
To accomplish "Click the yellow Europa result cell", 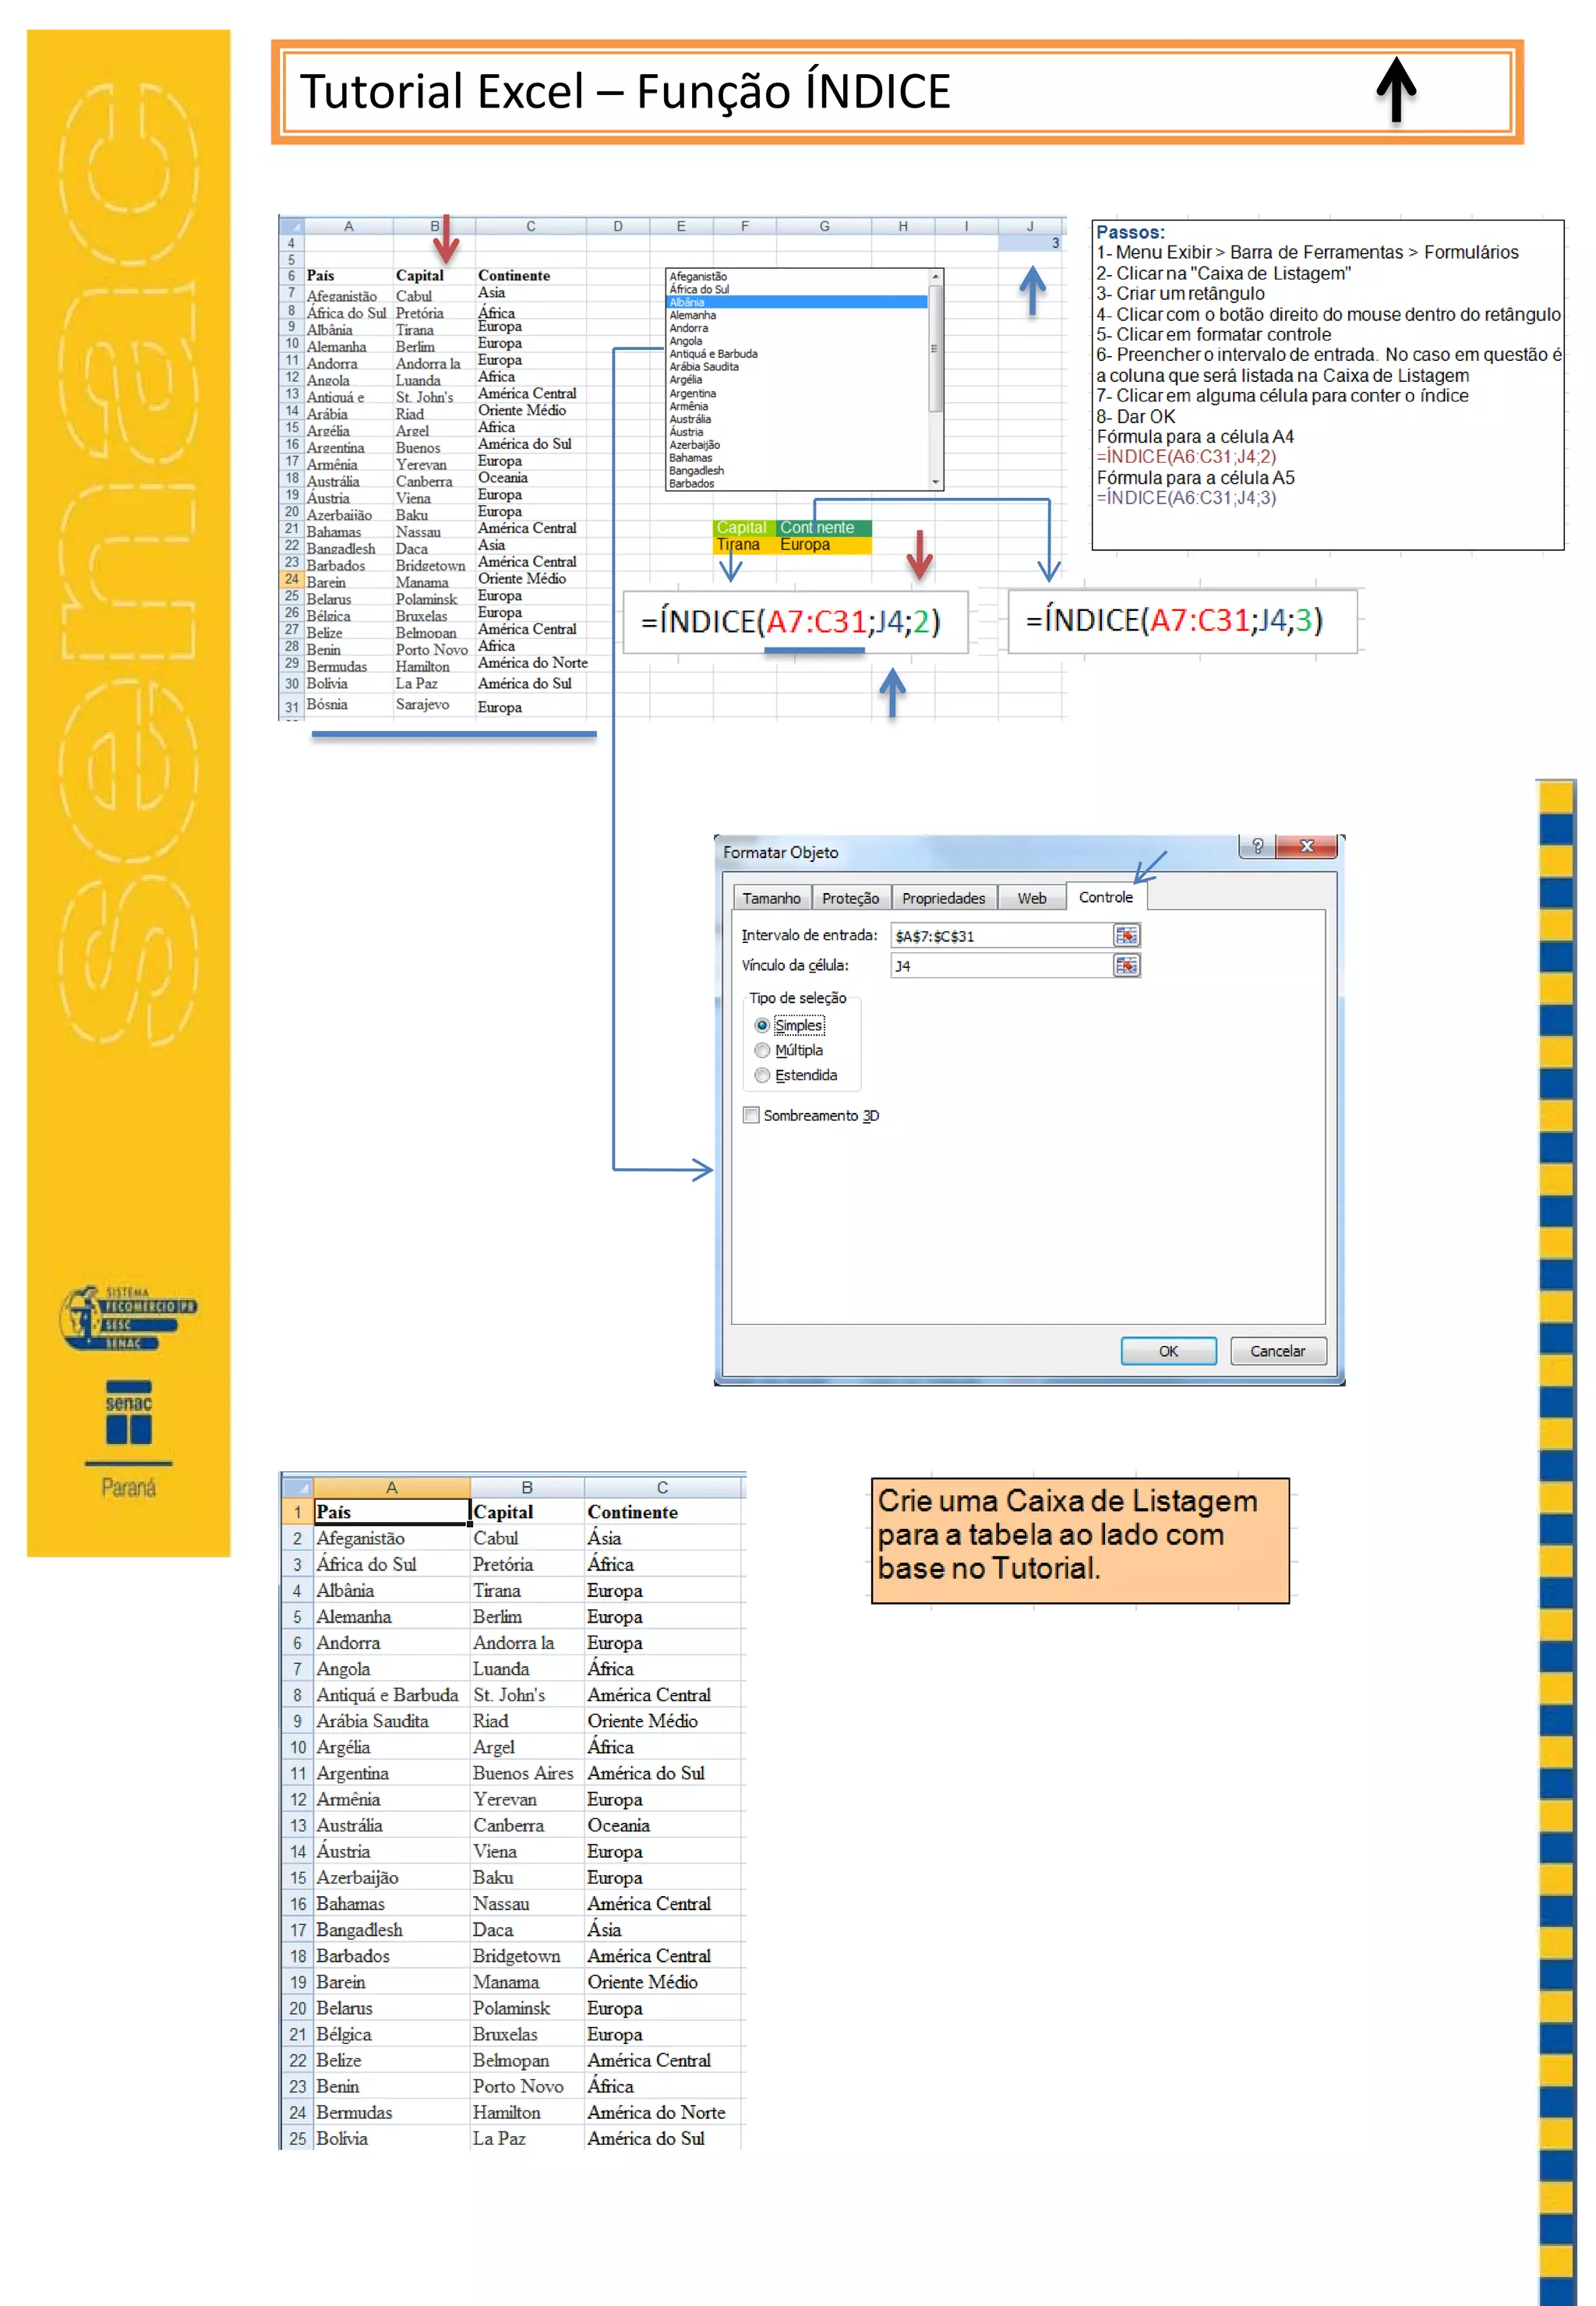I will [x=823, y=545].
